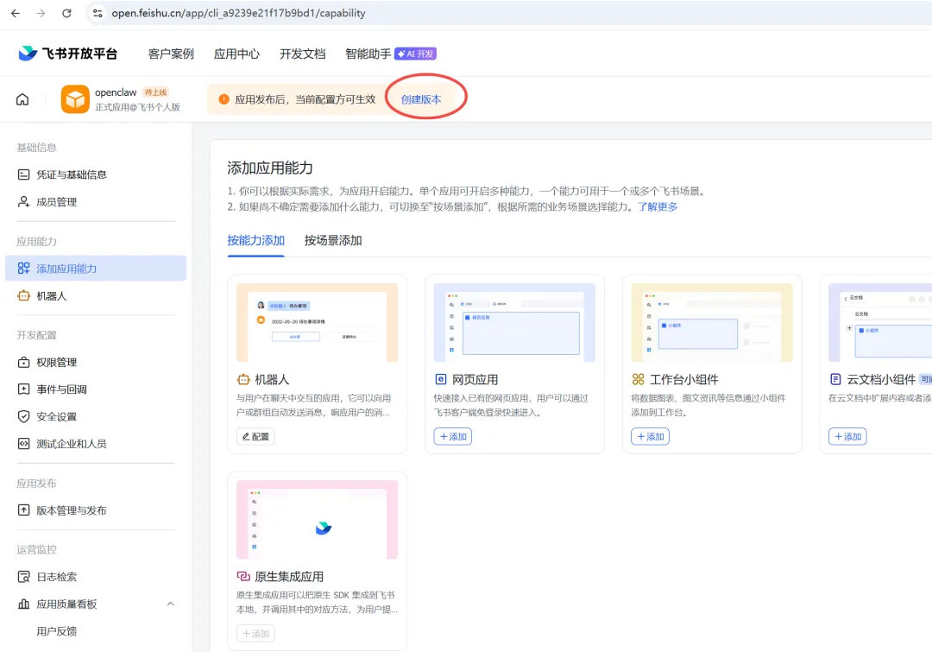Image resolution: width=932 pixels, height=652 pixels.
Task: Click the 测试企业和人员 sidebar icon
Action: pyautogui.click(x=24, y=444)
